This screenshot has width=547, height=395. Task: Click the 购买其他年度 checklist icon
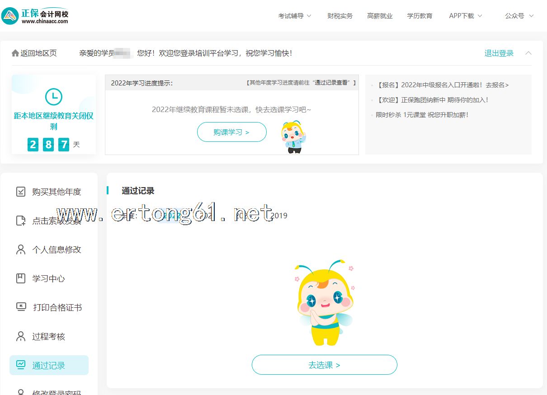[x=21, y=192]
